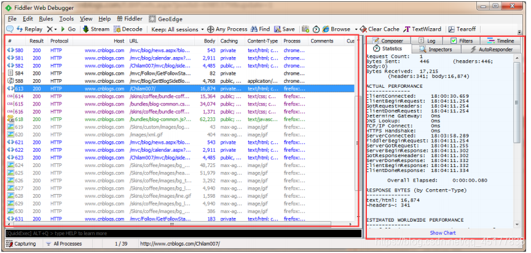Click the GeoEdge menu item
Image resolution: width=531 pixels, height=253 pixels.
click(165, 19)
